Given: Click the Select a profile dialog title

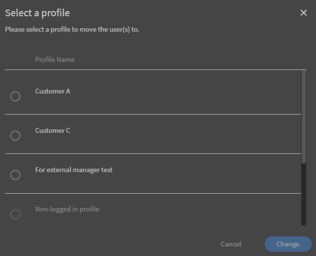Looking at the screenshot, I should point(37,13).
